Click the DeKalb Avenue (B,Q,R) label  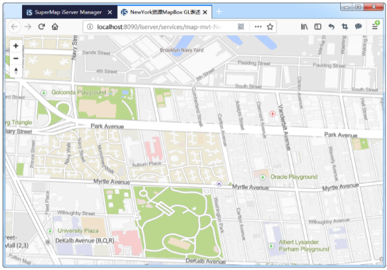85,241
